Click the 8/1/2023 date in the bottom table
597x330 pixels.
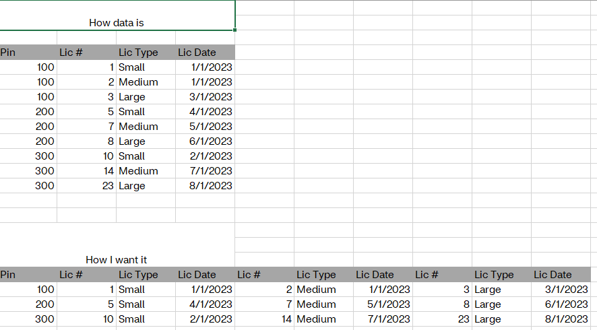click(567, 319)
